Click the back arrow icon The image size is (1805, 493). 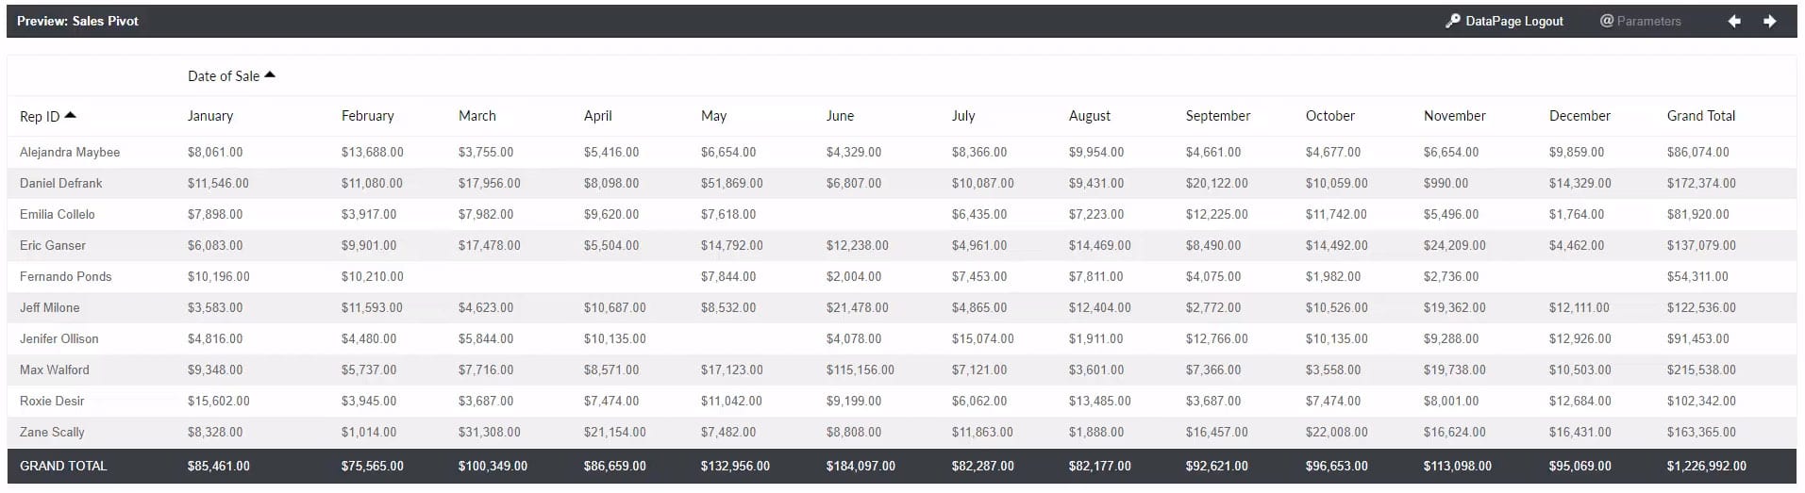tap(1734, 21)
